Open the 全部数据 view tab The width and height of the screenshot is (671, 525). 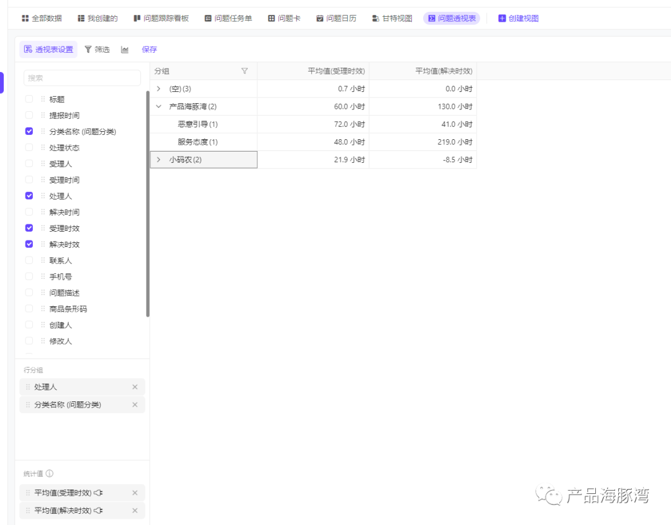[x=42, y=19]
